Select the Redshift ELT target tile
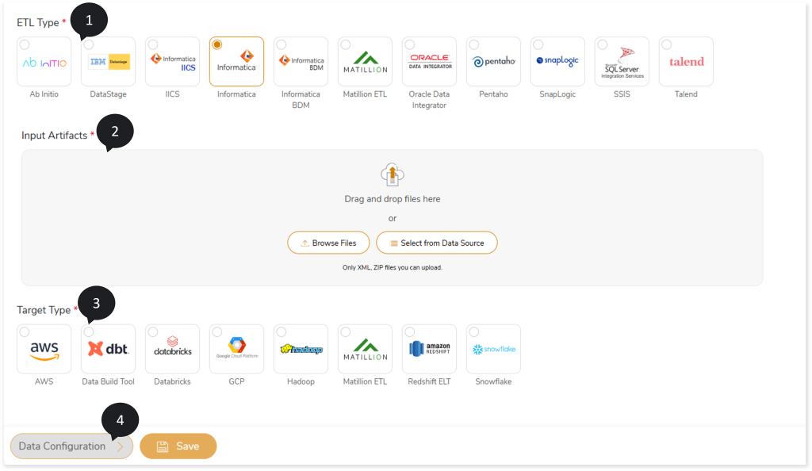The image size is (812, 471). tap(429, 349)
